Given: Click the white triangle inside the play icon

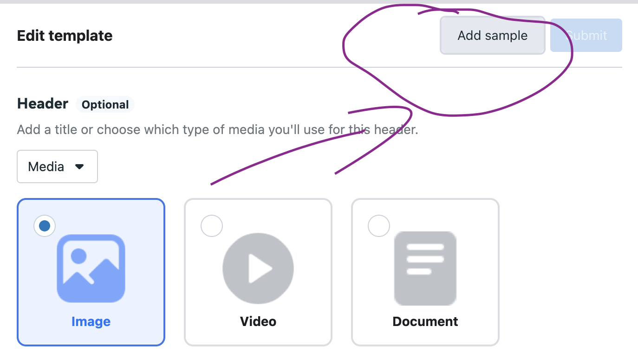Looking at the screenshot, I should 259,268.
